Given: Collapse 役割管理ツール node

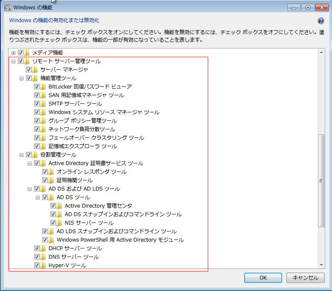Looking at the screenshot, I should tap(21, 155).
